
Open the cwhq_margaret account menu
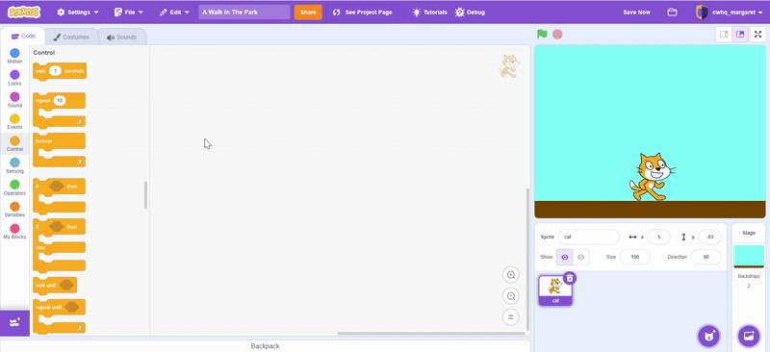tap(730, 13)
